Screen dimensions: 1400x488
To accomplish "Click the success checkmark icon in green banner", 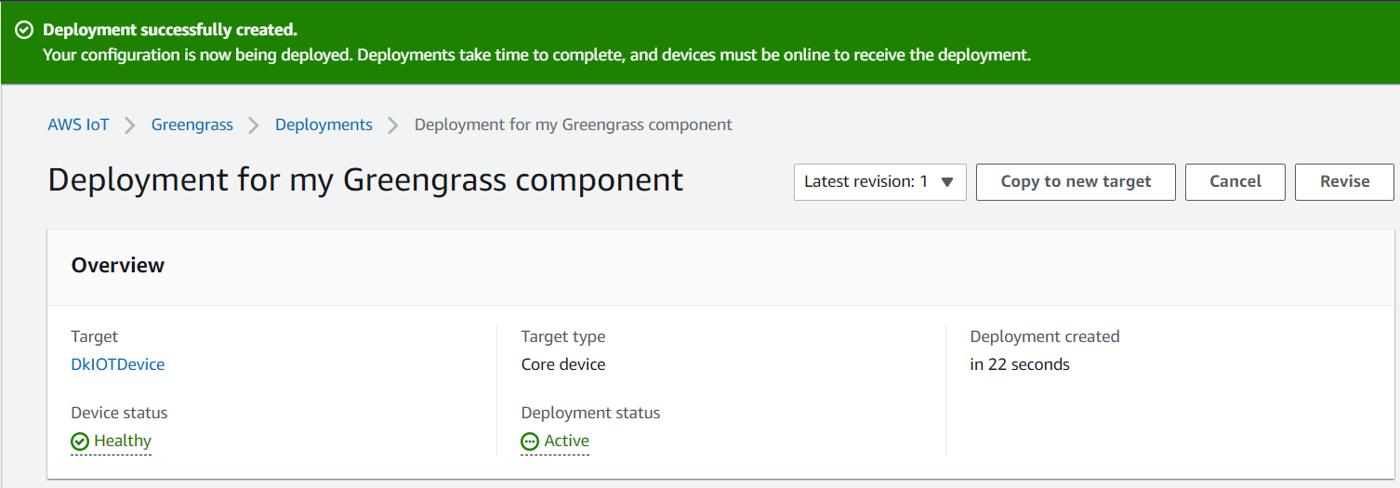I will (25, 31).
